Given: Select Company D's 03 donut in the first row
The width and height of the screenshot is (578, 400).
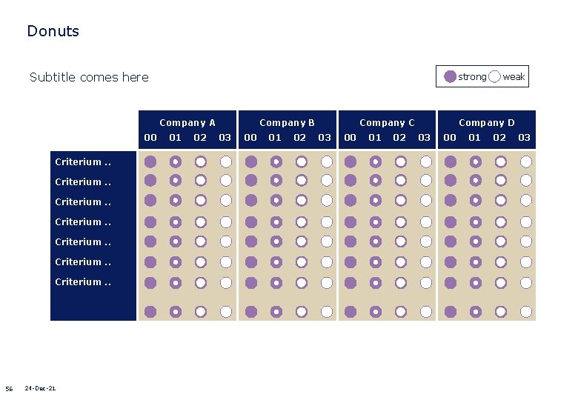Looking at the screenshot, I should point(525,161).
